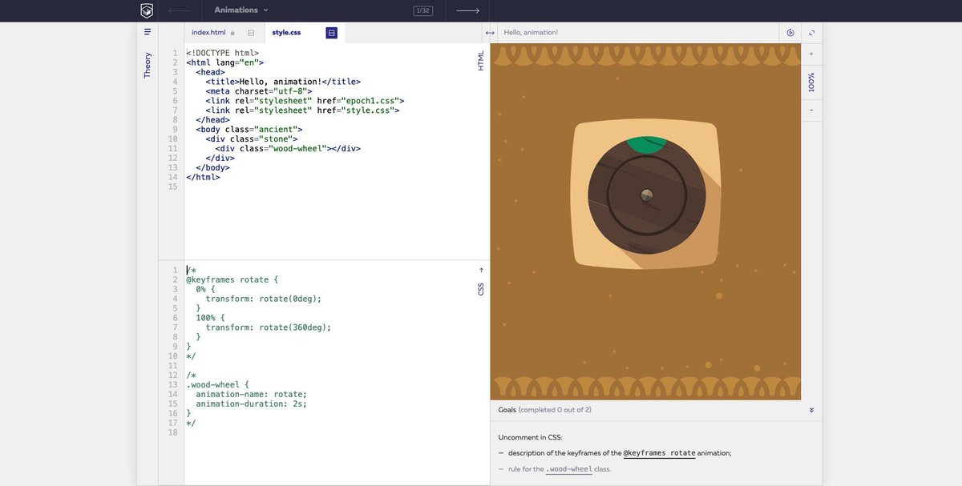The height and width of the screenshot is (486, 962).
Task: Open the Theory side panel
Action: point(148,66)
